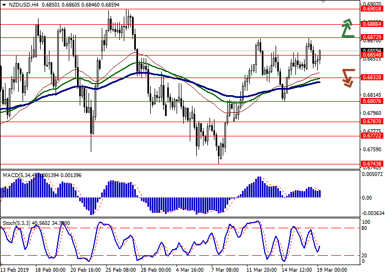Screen dimensions: 385x275
Task: Select the 0.68864 resistance price label
Action: point(372,25)
